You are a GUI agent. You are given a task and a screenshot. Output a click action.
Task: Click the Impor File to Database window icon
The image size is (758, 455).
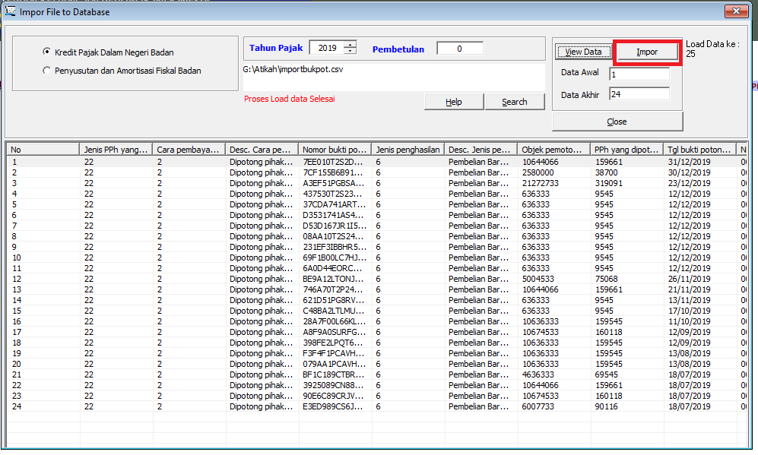[10, 11]
